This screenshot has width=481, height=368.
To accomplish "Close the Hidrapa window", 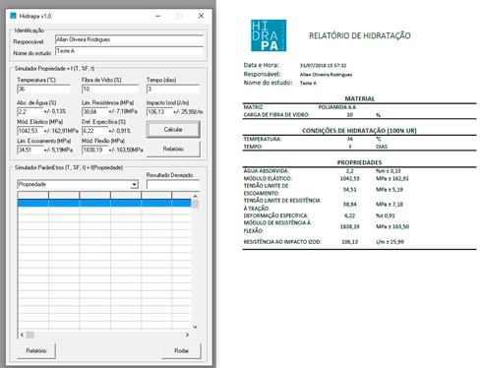I will [x=201, y=16].
